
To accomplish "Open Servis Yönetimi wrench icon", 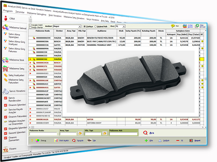I will pyautogui.click(x=6, y=91).
